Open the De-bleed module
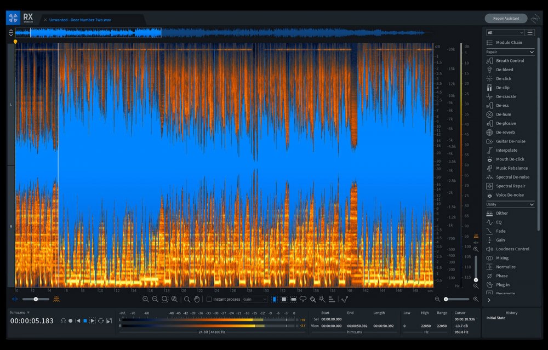The image size is (548, 350). click(x=500, y=70)
